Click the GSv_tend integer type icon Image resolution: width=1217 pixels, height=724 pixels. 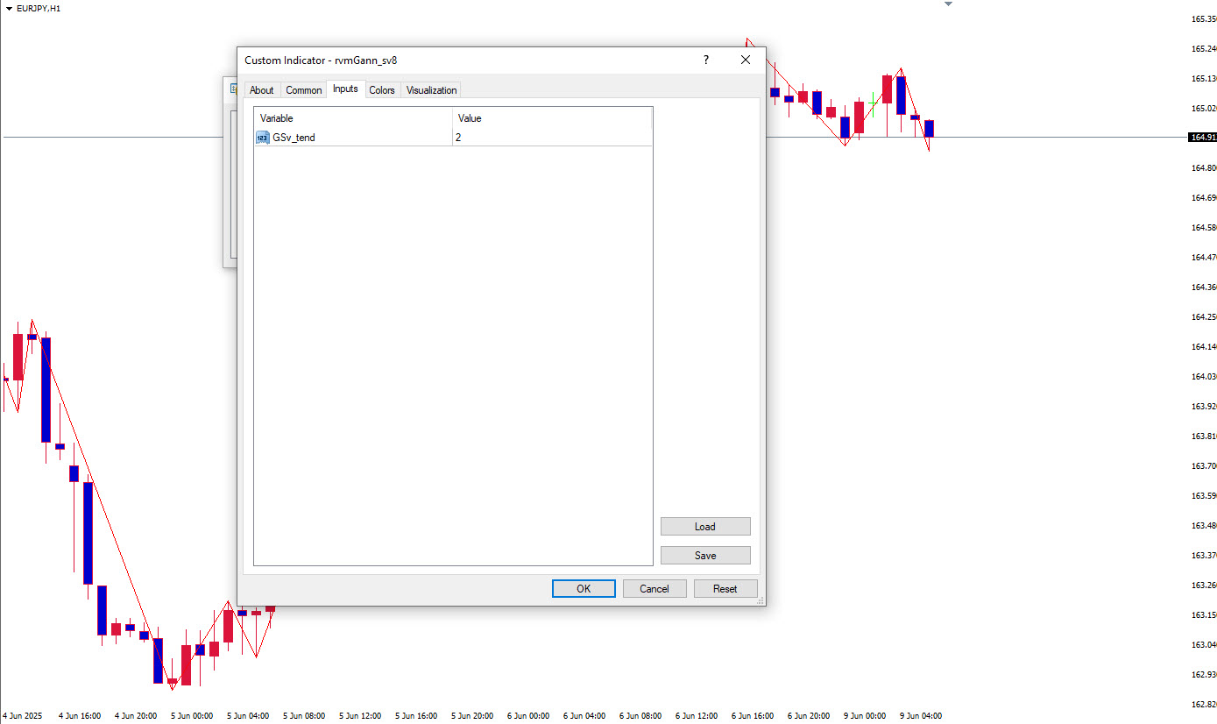(x=263, y=138)
